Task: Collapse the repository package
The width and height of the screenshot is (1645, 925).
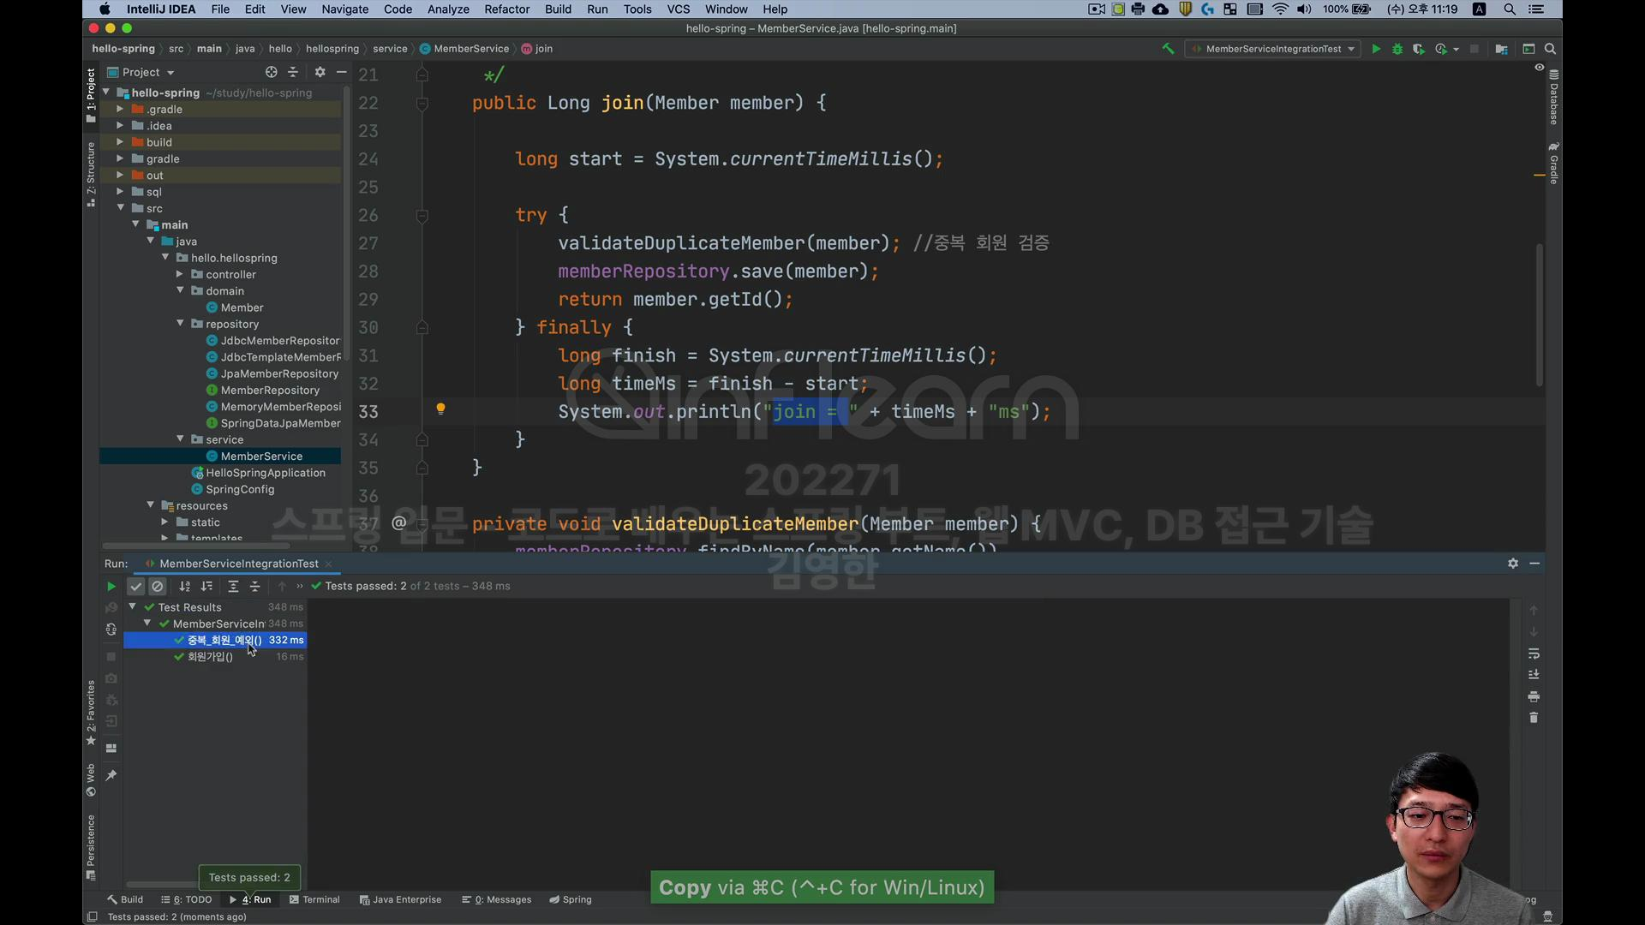Action: (x=180, y=324)
